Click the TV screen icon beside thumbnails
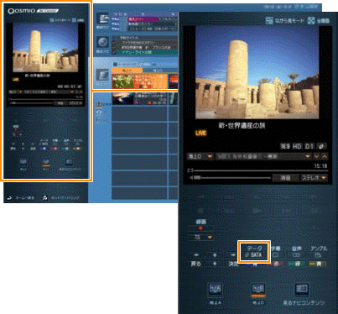The height and width of the screenshot is (314, 338). tap(102, 75)
